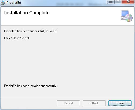Click the Close button to exit setup
Screen dimensions: 135x110
pos(120,103)
